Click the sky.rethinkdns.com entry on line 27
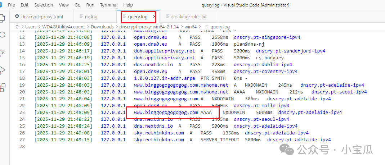 click(159, 140)
